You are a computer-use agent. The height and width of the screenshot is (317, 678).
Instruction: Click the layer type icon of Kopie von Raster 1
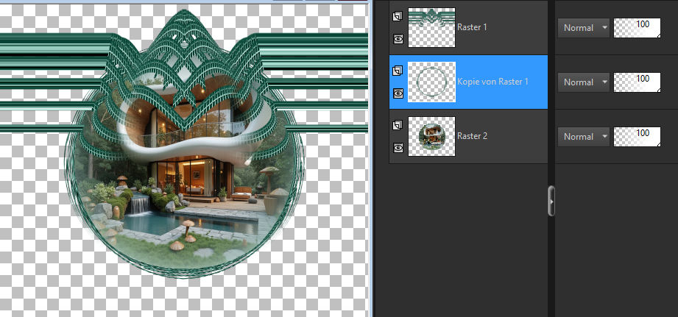click(x=398, y=71)
